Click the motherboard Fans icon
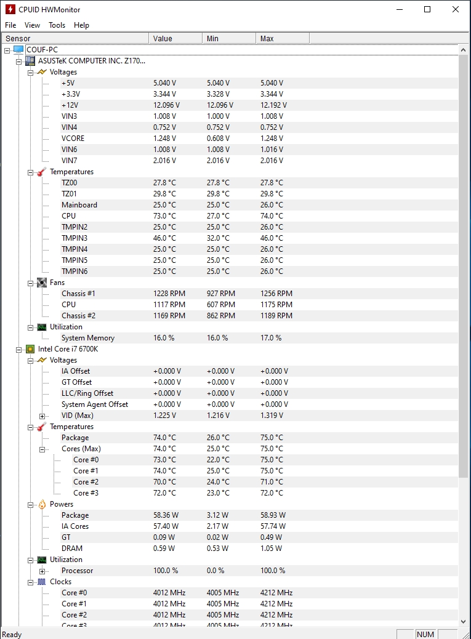This screenshot has width=471, height=639. tap(42, 283)
